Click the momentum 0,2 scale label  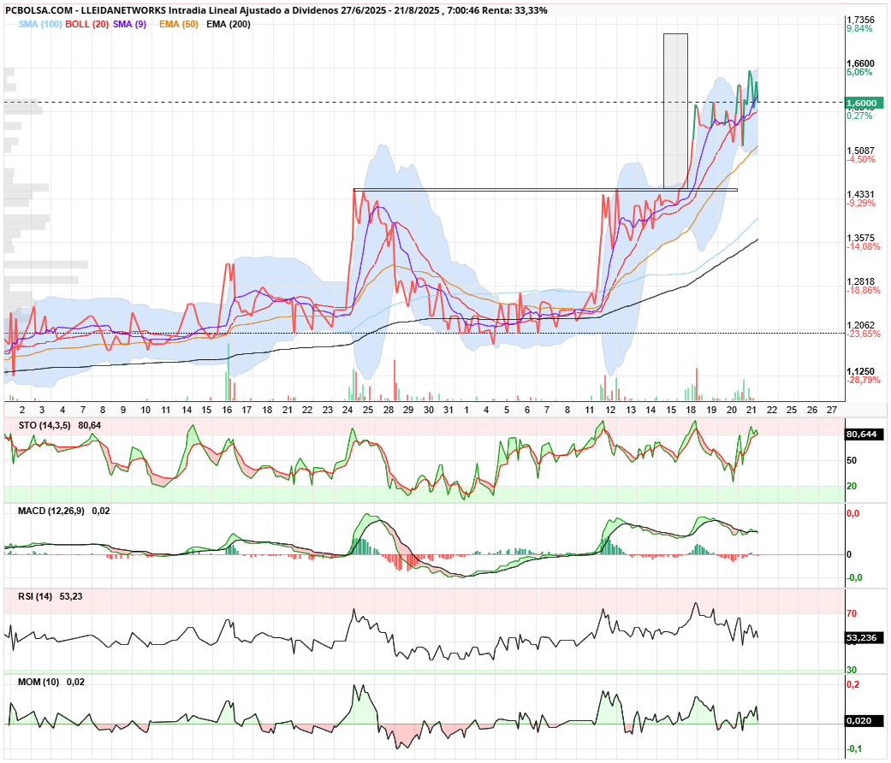[853, 685]
